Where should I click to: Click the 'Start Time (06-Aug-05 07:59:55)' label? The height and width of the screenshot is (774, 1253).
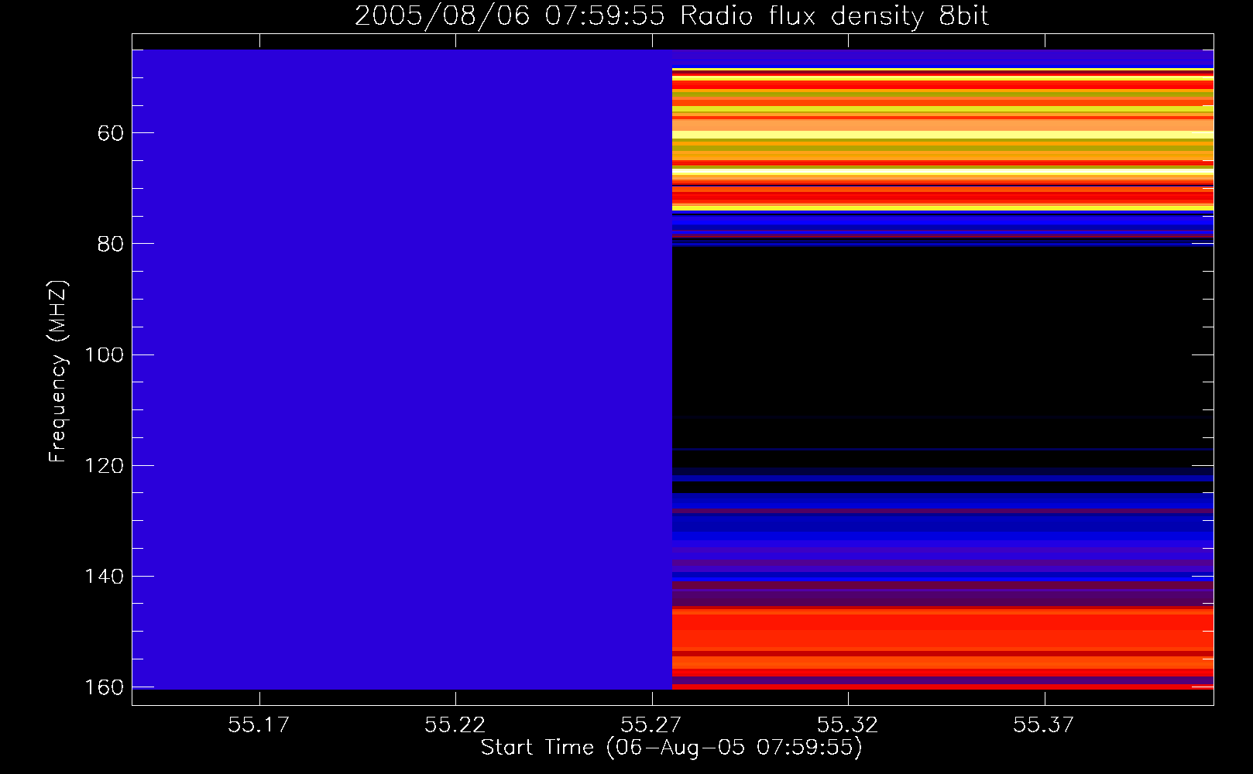tap(671, 748)
